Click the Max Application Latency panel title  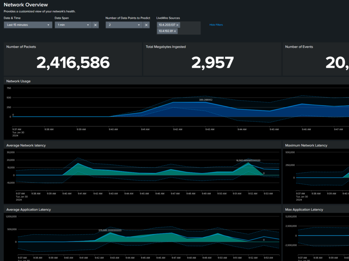pos(304,210)
